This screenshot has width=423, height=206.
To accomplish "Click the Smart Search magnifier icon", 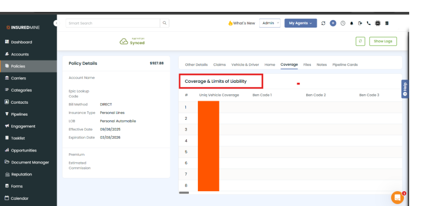I will pos(165,23).
